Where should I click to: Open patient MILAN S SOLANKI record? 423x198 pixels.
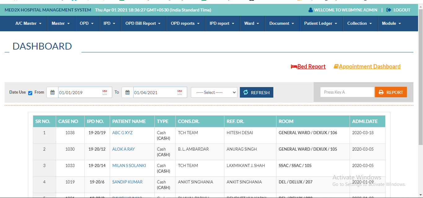(129, 165)
